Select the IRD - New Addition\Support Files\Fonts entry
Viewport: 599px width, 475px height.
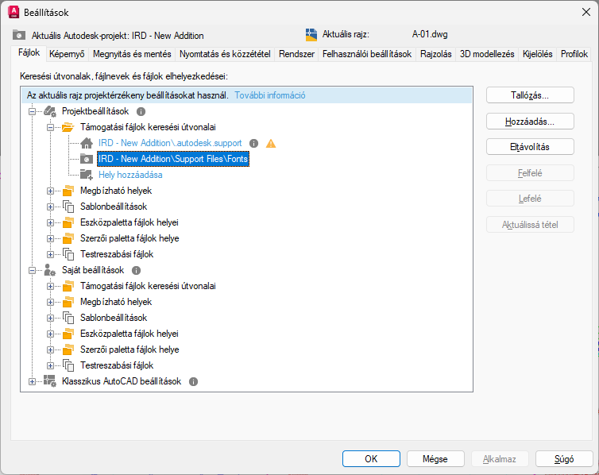(173, 159)
